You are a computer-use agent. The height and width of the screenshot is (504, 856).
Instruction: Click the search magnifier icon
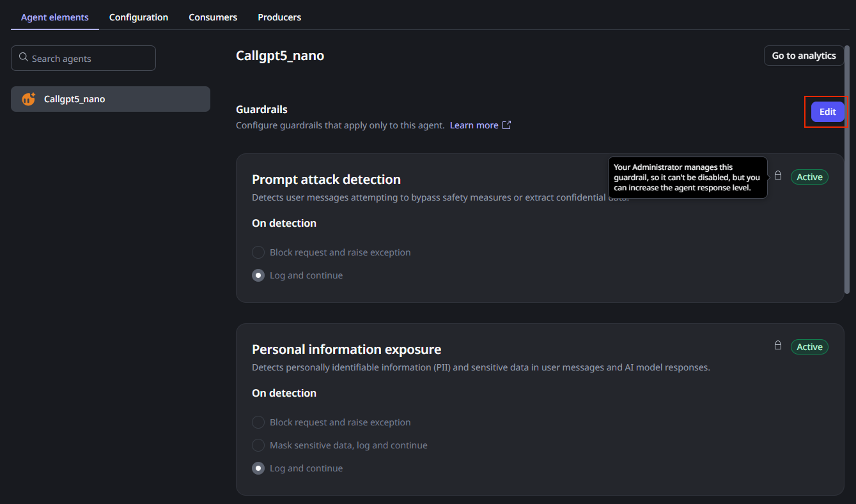(x=24, y=57)
